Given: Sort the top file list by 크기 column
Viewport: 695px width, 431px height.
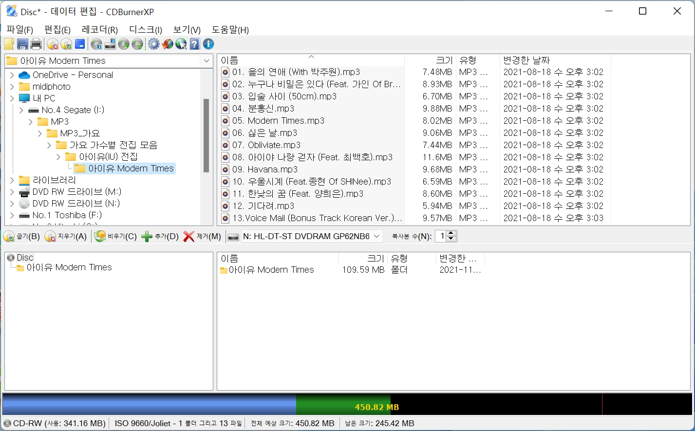Looking at the screenshot, I should coord(430,60).
